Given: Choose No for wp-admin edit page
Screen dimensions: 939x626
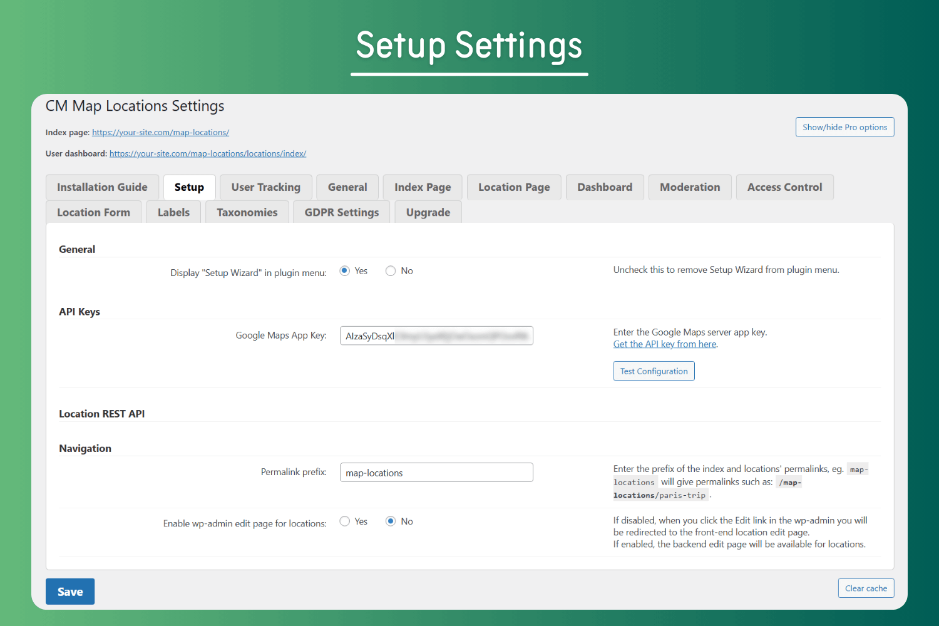Looking at the screenshot, I should (391, 521).
